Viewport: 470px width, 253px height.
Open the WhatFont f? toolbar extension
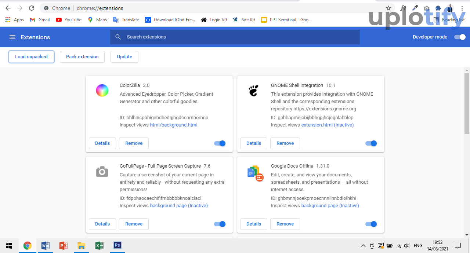403,8
